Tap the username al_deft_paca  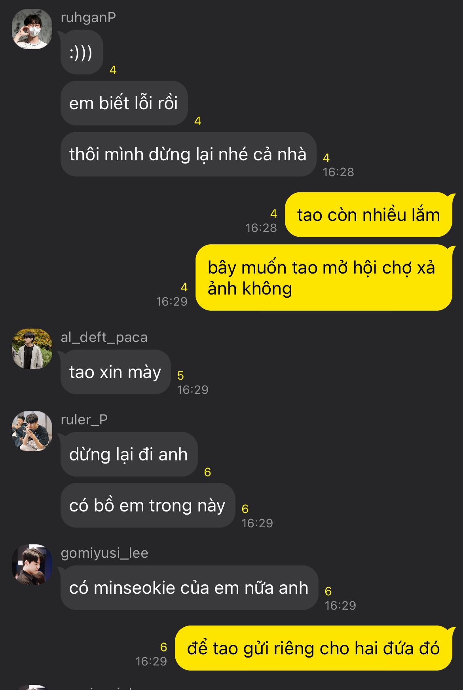[x=104, y=337]
